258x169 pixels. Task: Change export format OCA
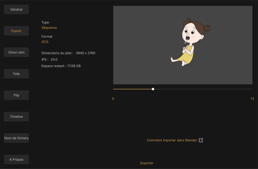(x=45, y=42)
